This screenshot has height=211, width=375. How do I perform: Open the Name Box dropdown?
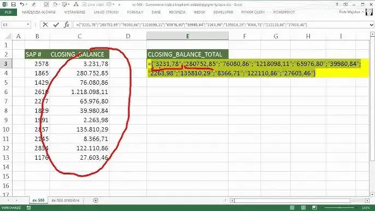click(28, 25)
